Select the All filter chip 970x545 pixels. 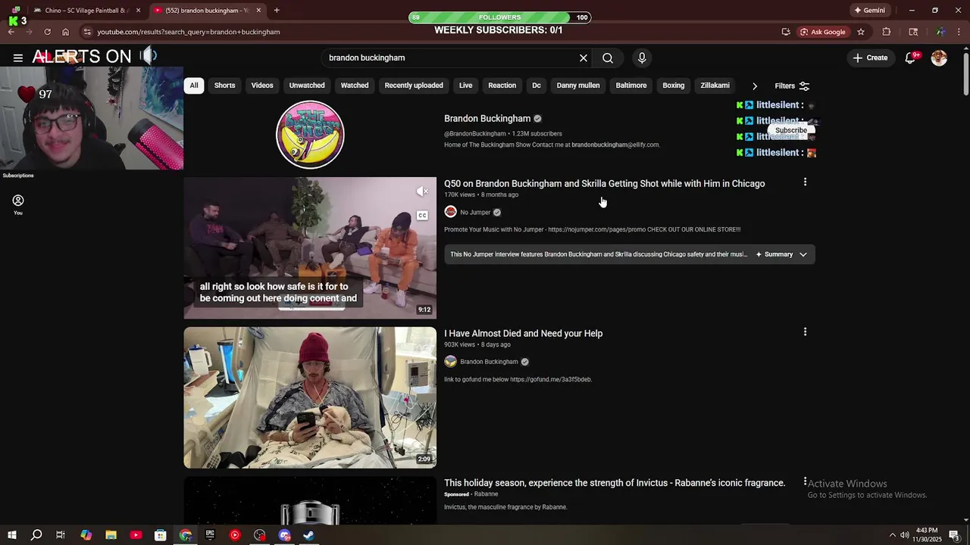[x=194, y=86]
